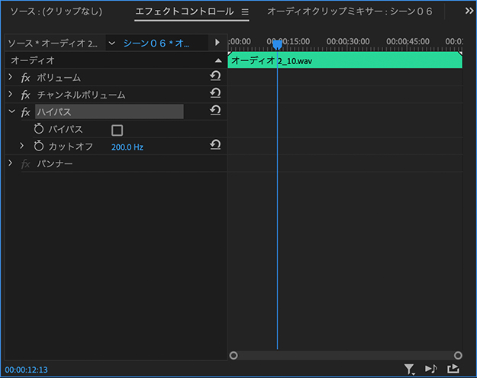This screenshot has width=477, height=378.
Task: Reset the カットオフ parameter value
Action: [215, 145]
